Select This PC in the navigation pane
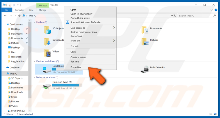Screen dimensions: 220x118 click(x=13, y=74)
